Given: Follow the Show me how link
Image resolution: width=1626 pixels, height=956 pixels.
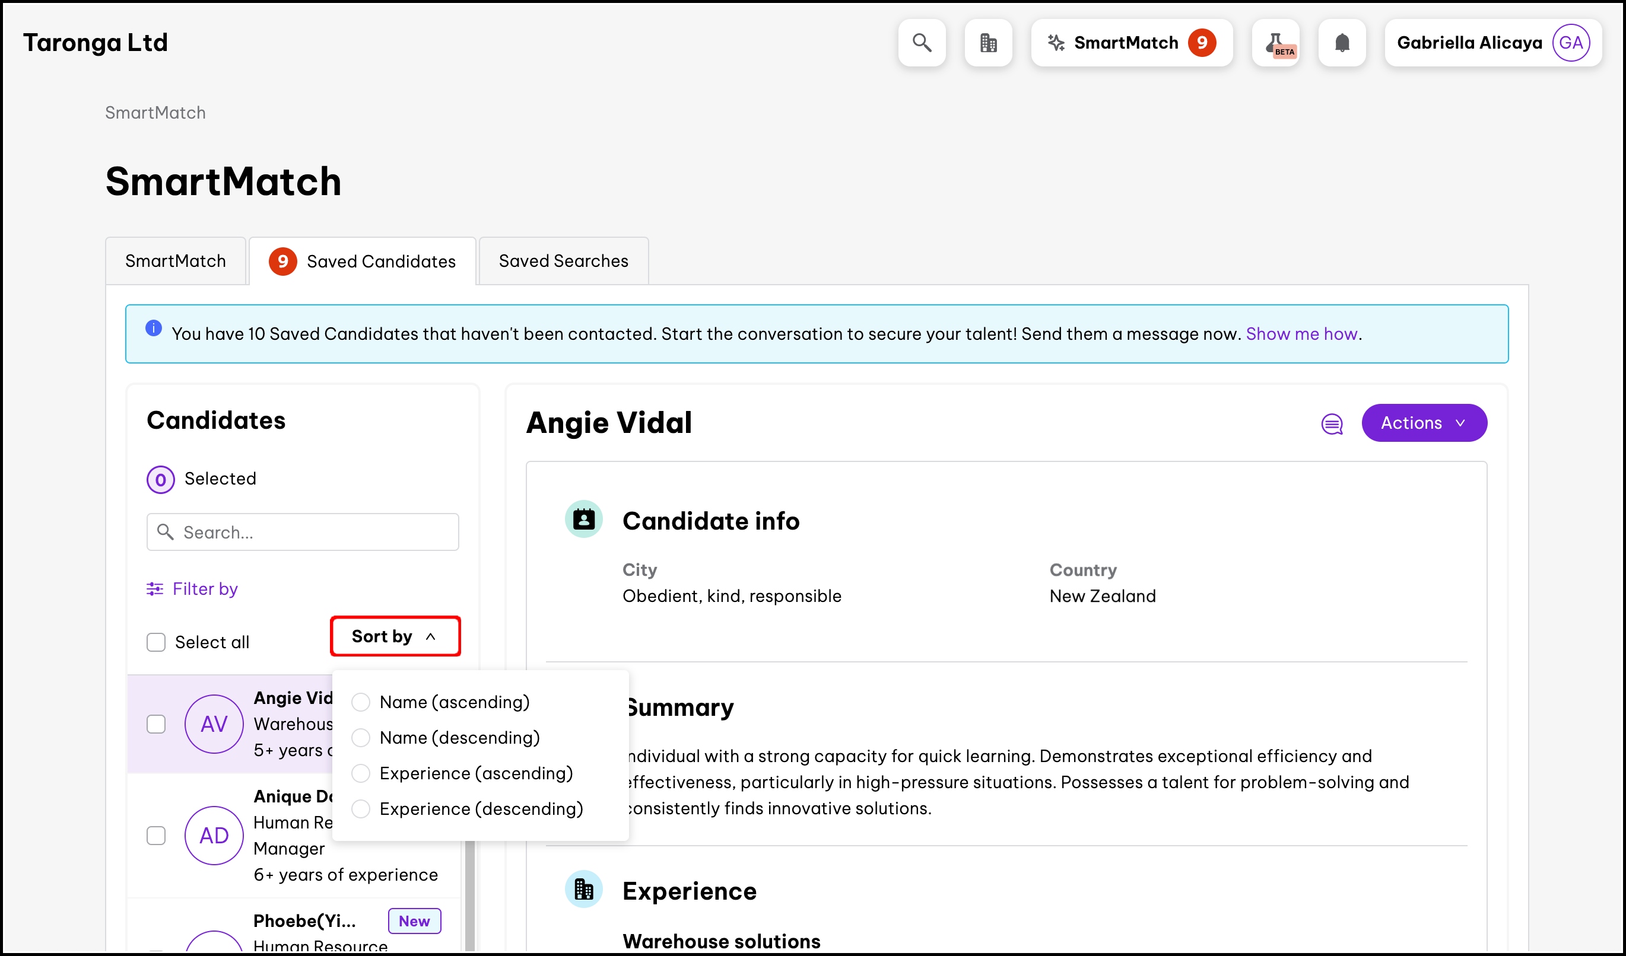Looking at the screenshot, I should pyautogui.click(x=1301, y=334).
